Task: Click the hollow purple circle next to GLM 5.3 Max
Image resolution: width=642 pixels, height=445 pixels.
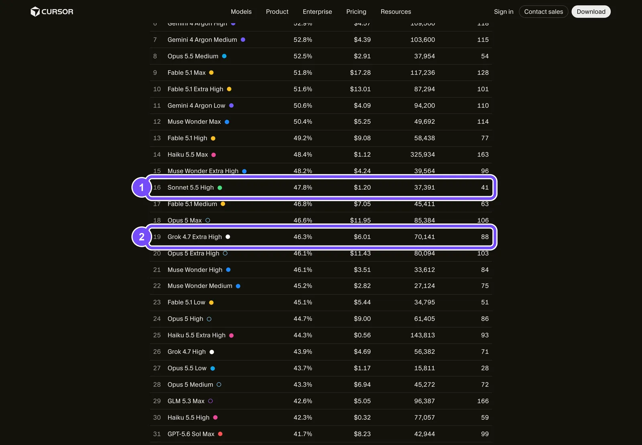Action: tap(211, 401)
